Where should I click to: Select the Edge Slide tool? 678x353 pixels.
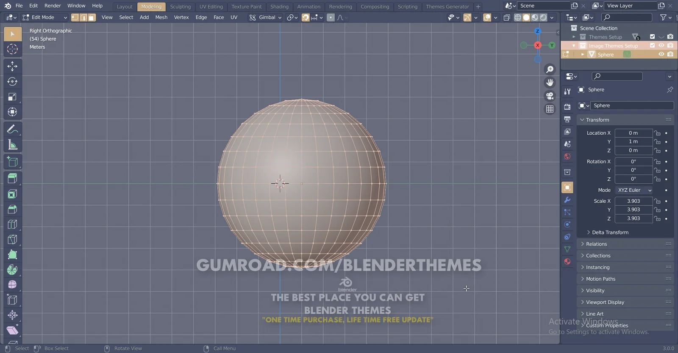coord(12,300)
